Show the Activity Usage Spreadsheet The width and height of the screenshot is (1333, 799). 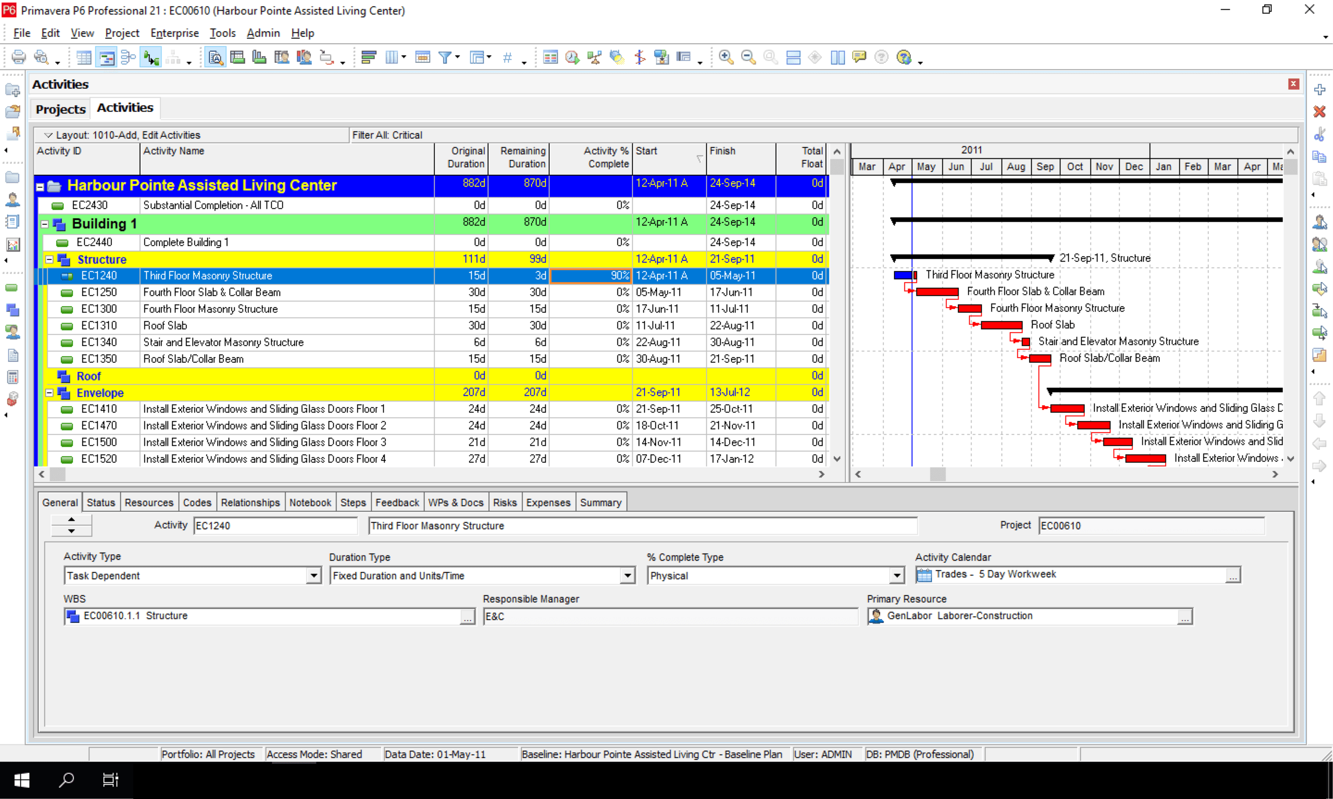pyautogui.click(x=237, y=57)
